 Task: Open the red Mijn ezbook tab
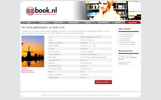pyautogui.click(x=132, y=22)
